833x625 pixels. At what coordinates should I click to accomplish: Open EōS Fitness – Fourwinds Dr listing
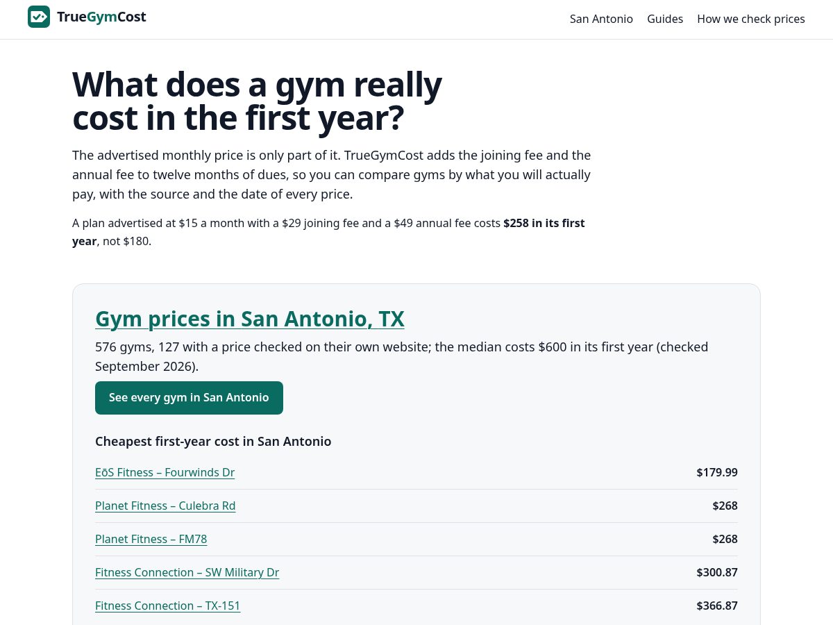tap(165, 472)
